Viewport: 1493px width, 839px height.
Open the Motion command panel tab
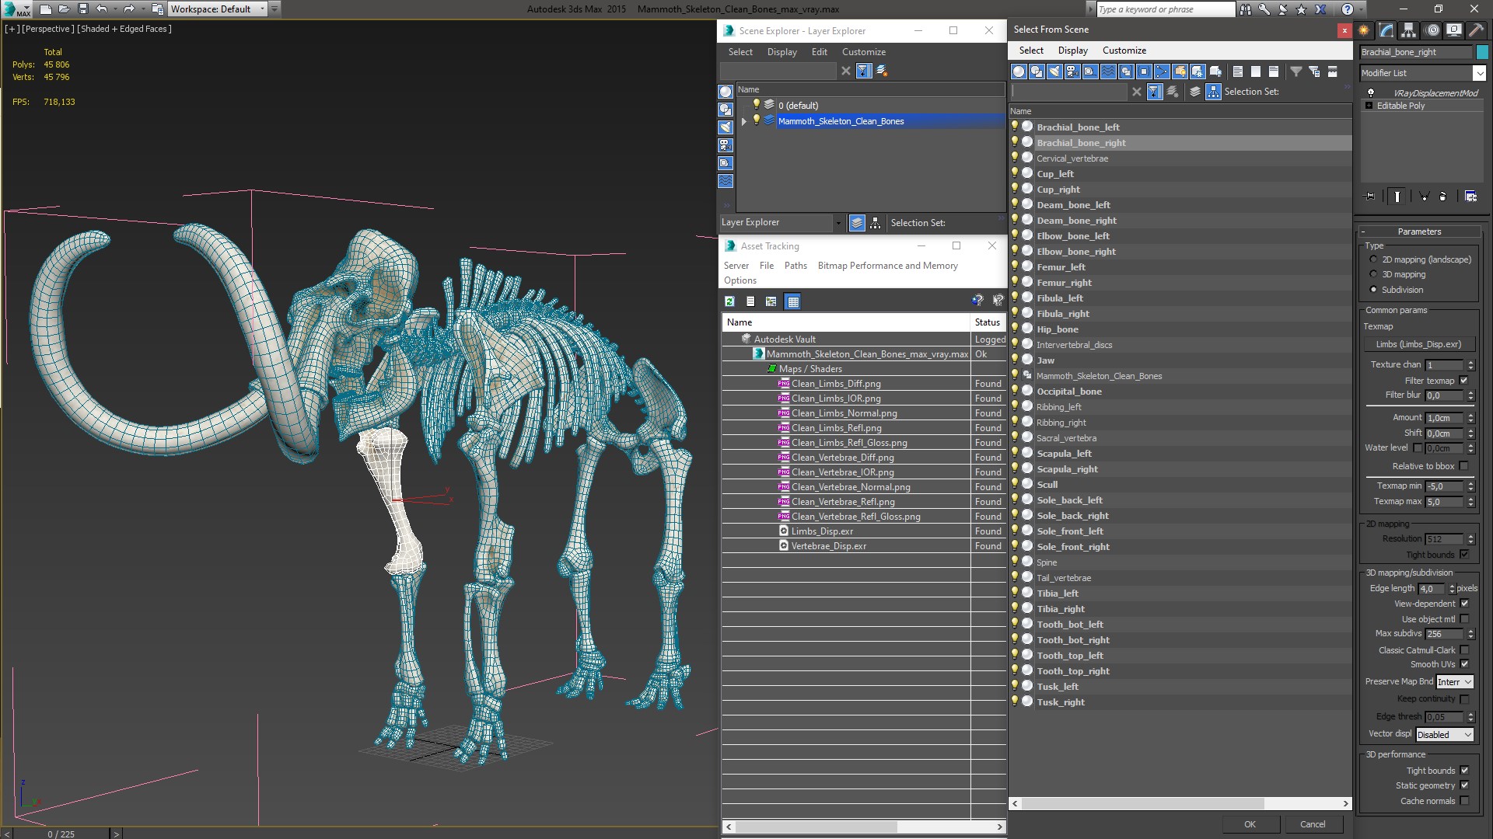[x=1432, y=30]
